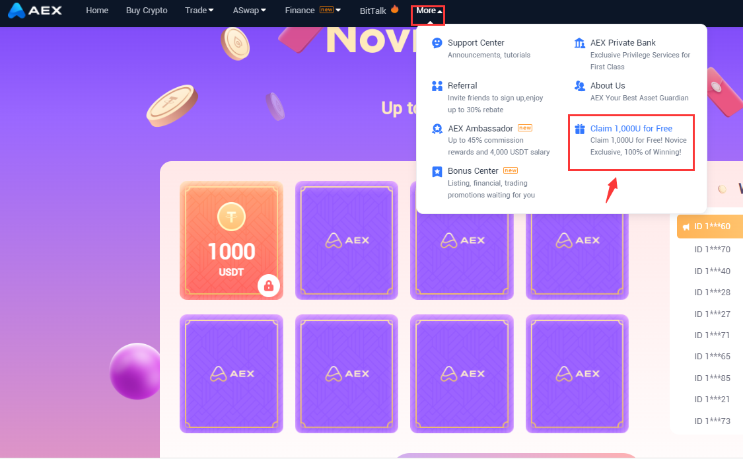Expand the Trade dropdown menu
The width and height of the screenshot is (743, 461).
[x=199, y=11]
